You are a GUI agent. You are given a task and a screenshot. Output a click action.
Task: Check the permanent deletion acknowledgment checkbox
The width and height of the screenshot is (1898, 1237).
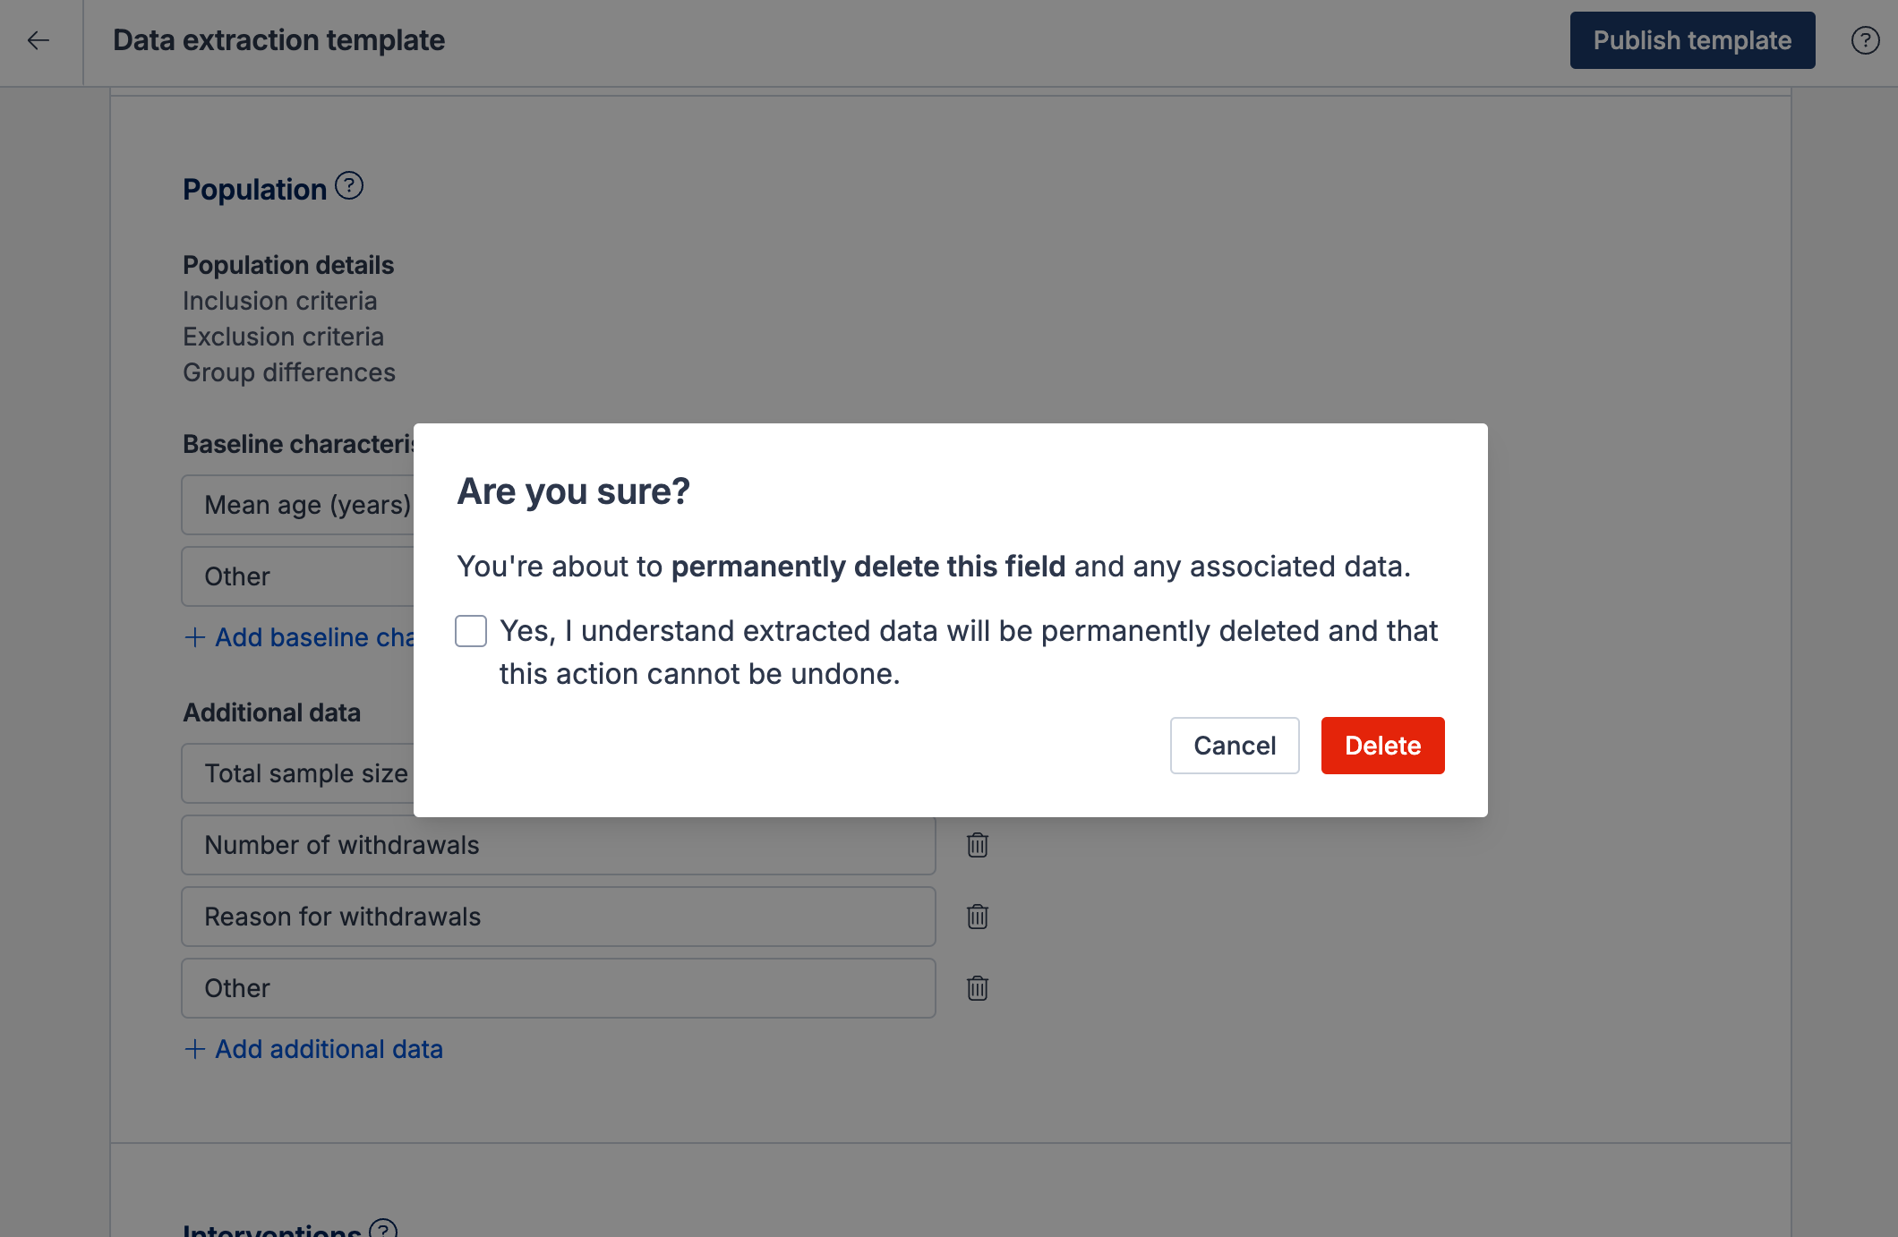click(471, 631)
